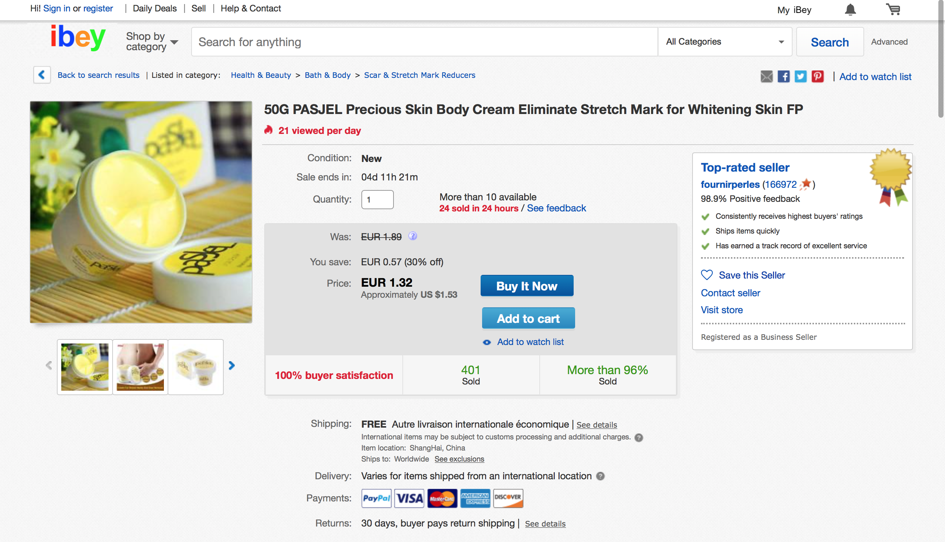This screenshot has height=542, width=945.
Task: Click help icon beside Was price
Action: 413,236
